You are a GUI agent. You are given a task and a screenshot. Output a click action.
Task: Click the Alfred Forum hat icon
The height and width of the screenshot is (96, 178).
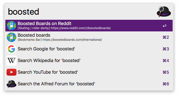tap(11, 84)
